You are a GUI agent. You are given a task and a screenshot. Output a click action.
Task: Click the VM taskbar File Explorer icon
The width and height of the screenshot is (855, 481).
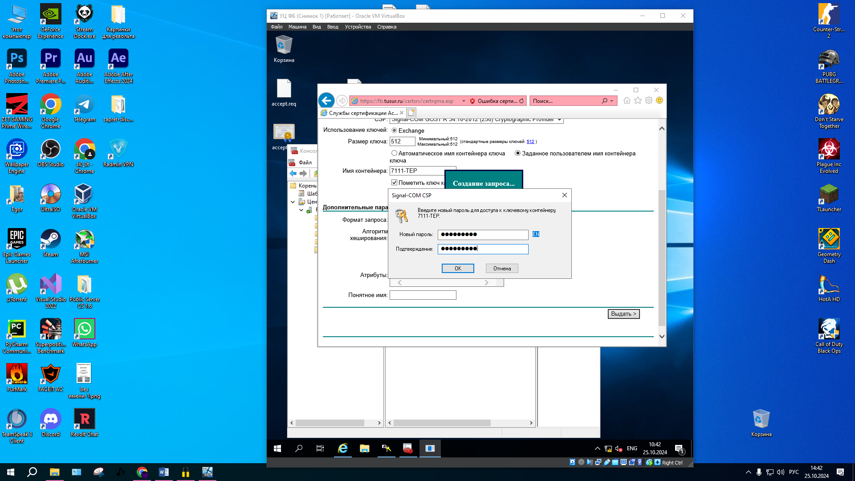364,448
